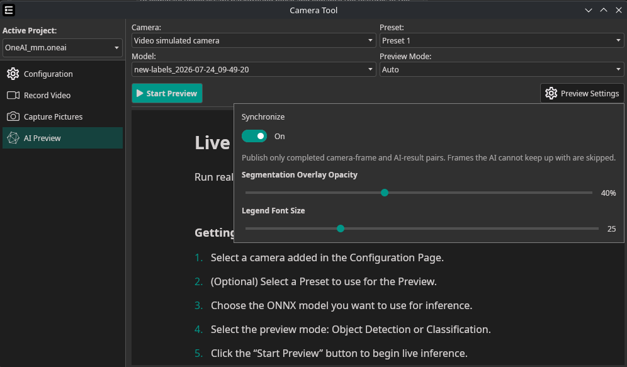The height and width of the screenshot is (367, 627).
Task: Open the Active Project dropdown OneAI_mm.oneai
Action: click(x=62, y=48)
